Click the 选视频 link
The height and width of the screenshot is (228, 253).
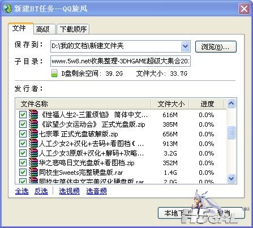(x=69, y=191)
